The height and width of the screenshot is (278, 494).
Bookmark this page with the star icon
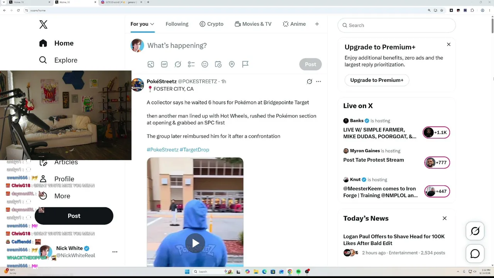[x=442, y=10]
